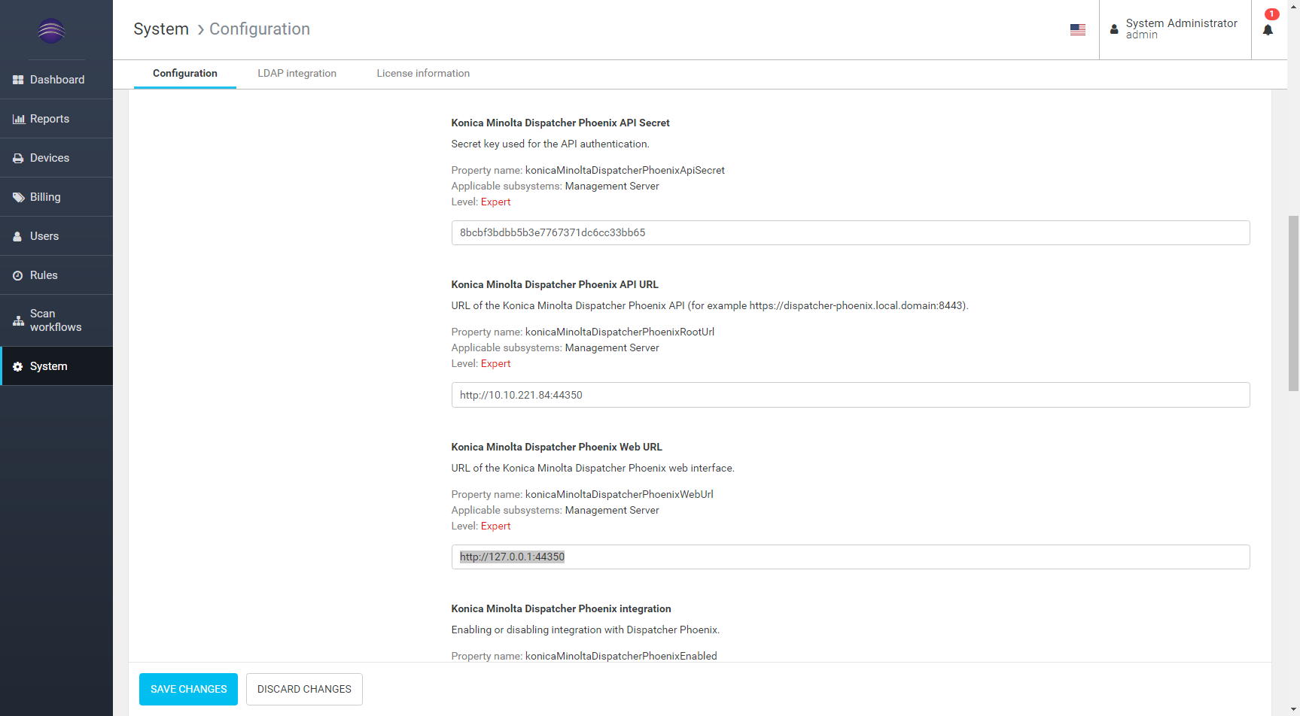1300x716 pixels.
Task: Change language with the US flag
Action: pos(1078,29)
